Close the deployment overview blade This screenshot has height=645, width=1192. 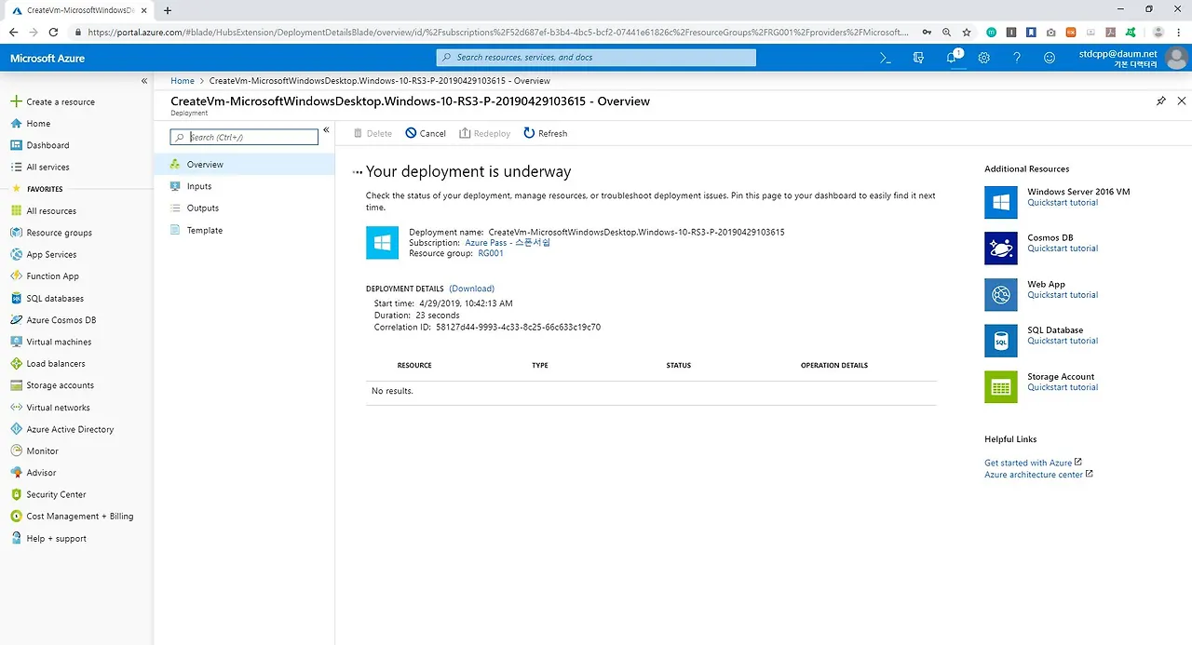1182,101
